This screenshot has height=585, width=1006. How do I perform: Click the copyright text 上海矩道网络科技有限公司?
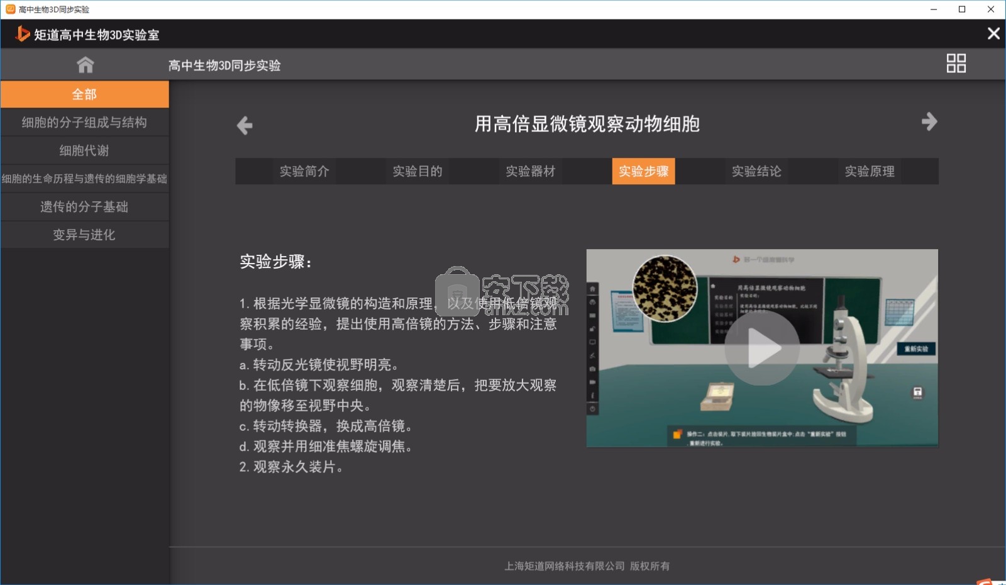pyautogui.click(x=565, y=566)
